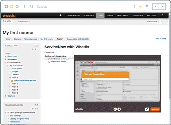Tick the 'How to create an Incid...' checkbox
171x125 pixels.
49,59
